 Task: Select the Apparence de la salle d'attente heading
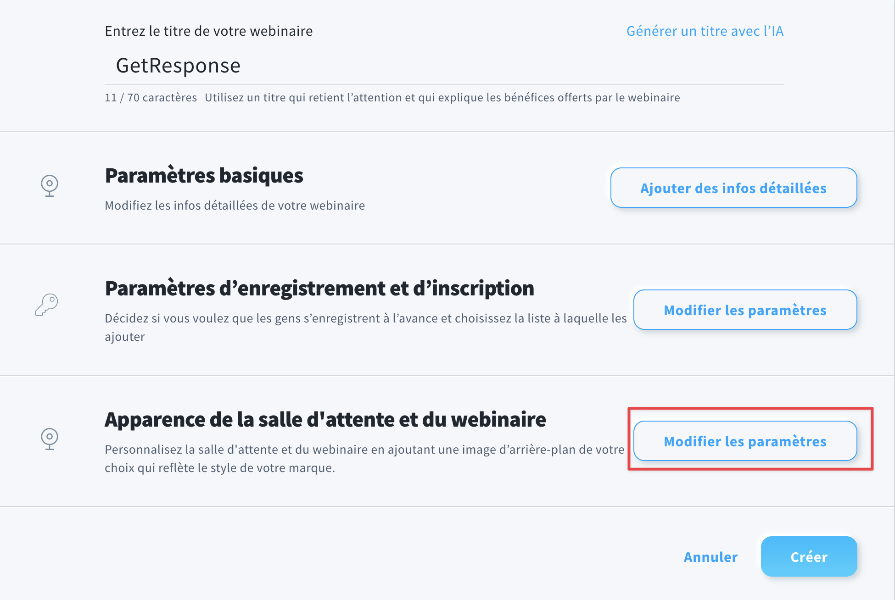[325, 419]
